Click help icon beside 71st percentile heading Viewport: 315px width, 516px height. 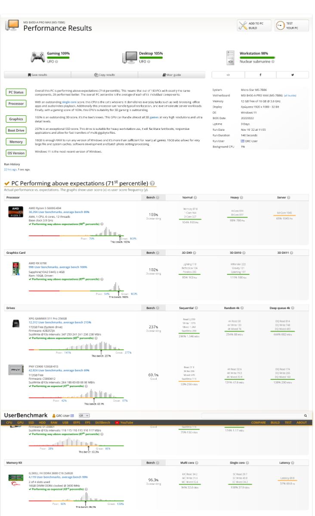[153, 184]
